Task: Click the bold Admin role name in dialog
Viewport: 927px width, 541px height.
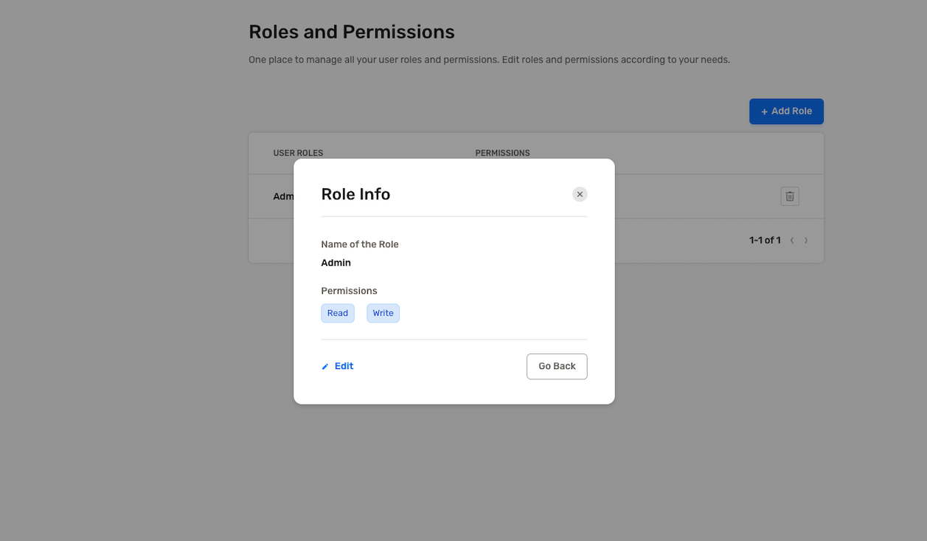Action: click(336, 263)
